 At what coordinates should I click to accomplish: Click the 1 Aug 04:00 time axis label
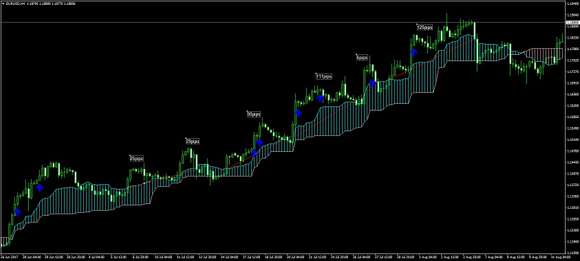click(425, 257)
